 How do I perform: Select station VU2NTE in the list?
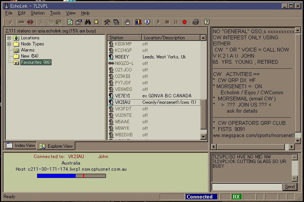click(x=154, y=115)
